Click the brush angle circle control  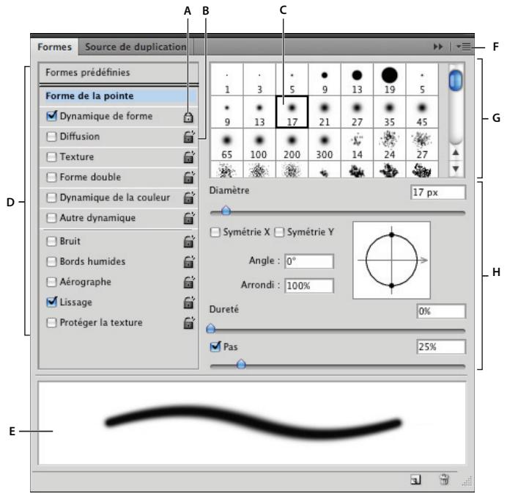point(391,260)
